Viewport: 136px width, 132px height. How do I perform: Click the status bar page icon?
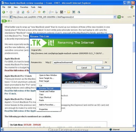click(2, 130)
